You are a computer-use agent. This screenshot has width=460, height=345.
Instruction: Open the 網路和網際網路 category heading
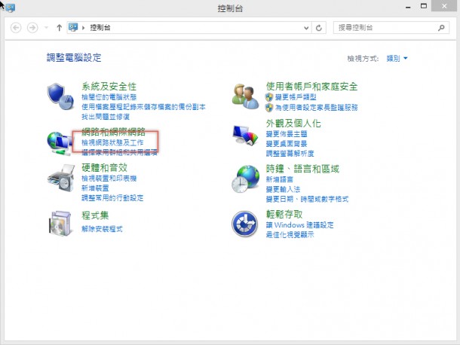coord(113,132)
